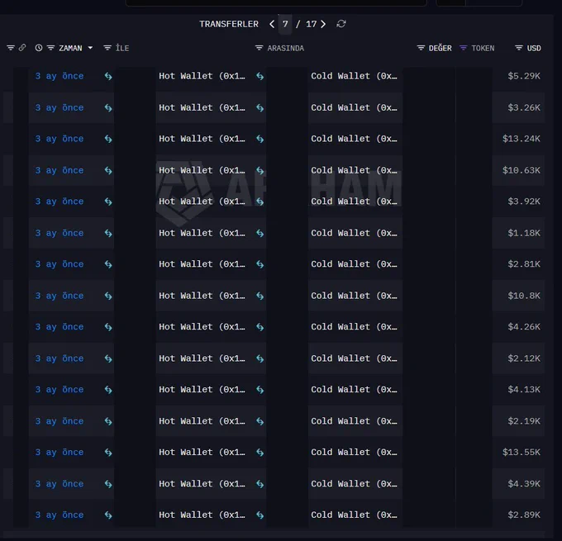The width and height of the screenshot is (562, 541).
Task: Click icon after Hot Wallet in $10.8K row
Action: 260,296
